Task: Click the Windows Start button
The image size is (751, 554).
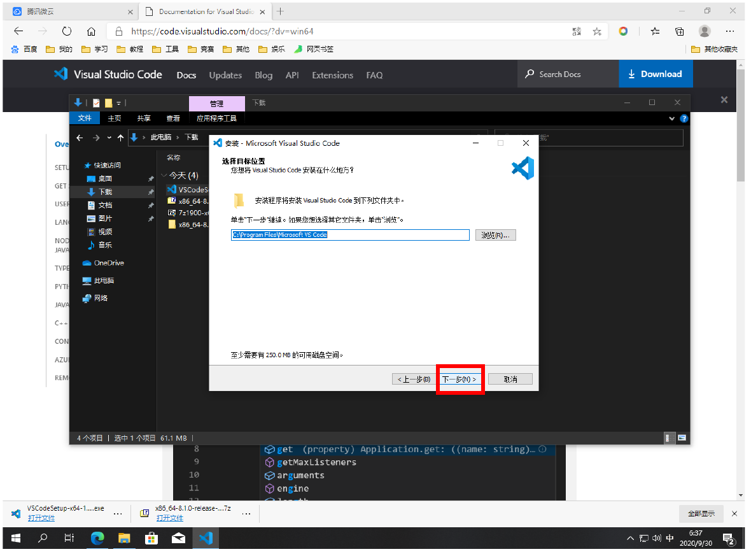Action: 16,538
